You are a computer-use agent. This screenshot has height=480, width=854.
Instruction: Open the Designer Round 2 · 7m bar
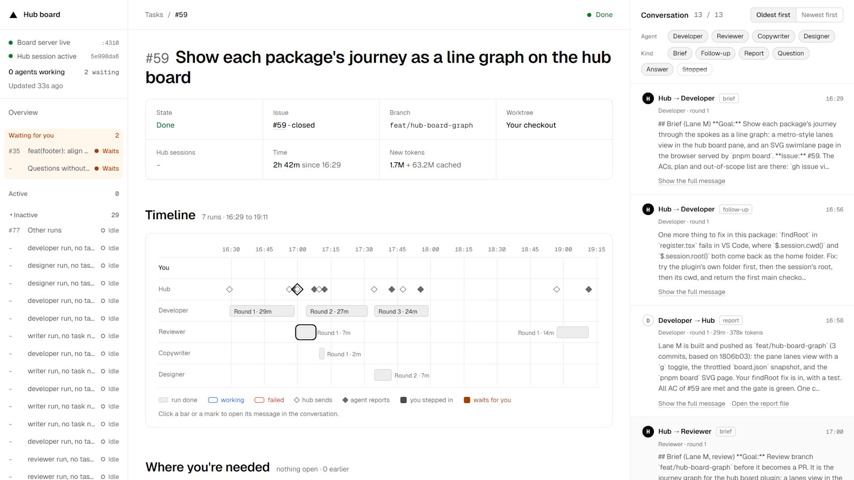coord(383,375)
